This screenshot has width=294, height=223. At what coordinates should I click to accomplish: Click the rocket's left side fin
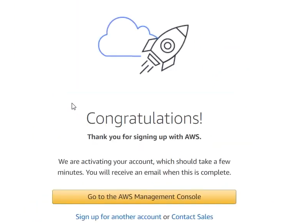(x=149, y=45)
